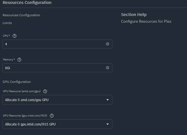Clear the CPU value with the X icon
187x135 pixels.
(108, 44)
